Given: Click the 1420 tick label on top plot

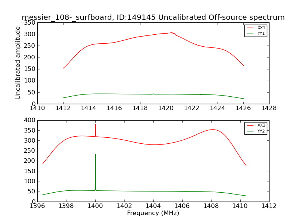Looking at the screenshot, I should tap(166, 108).
